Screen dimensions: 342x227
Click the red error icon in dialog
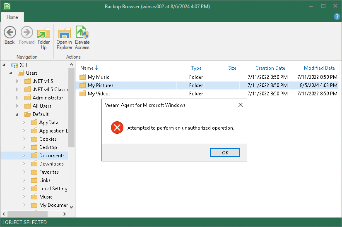pyautogui.click(x=117, y=128)
